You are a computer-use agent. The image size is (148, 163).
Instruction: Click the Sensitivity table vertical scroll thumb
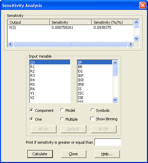point(136,26)
